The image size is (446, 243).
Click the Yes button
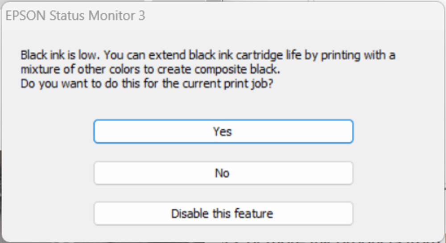[223, 132]
